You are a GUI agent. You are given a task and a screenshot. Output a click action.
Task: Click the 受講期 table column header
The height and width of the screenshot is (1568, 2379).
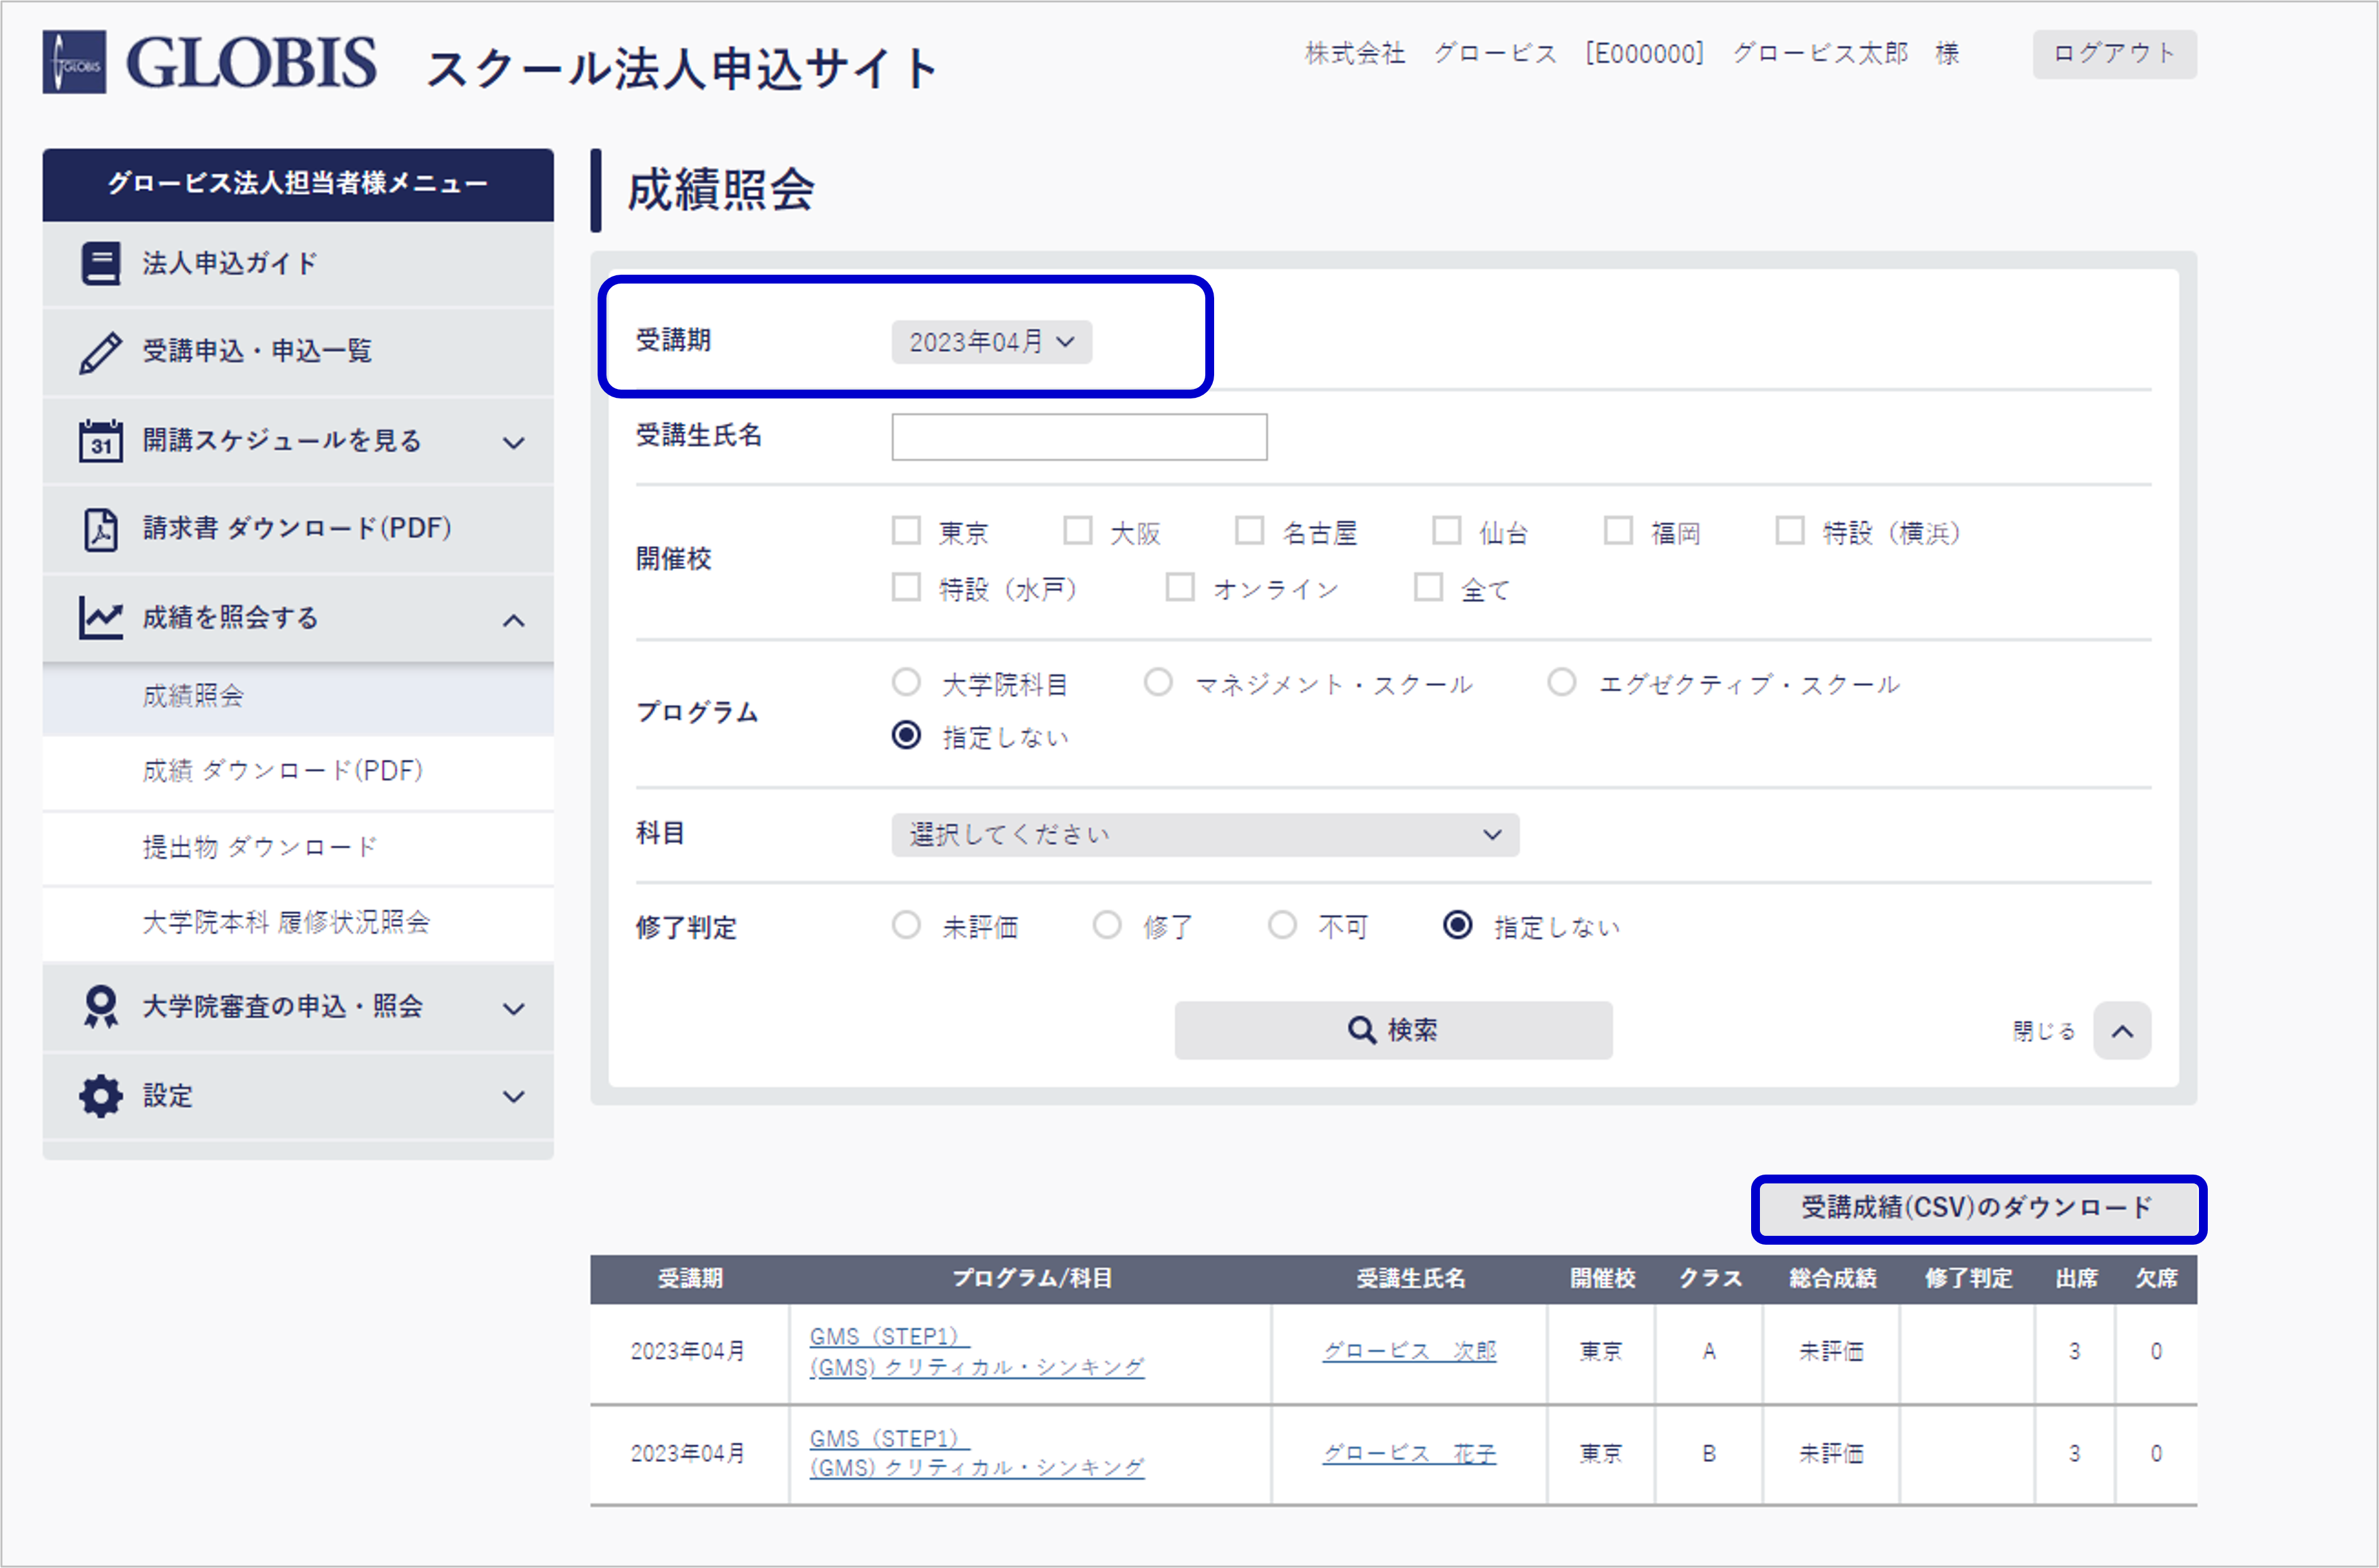coord(689,1278)
